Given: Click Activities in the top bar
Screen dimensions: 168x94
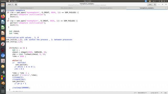Looking at the screenshot, I should (4, 1).
